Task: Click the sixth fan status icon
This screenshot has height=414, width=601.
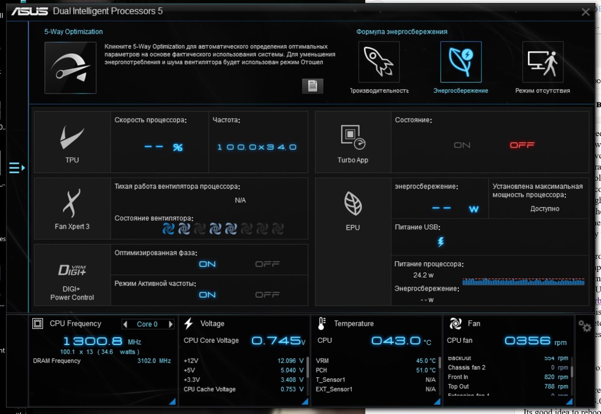Action: point(246,229)
